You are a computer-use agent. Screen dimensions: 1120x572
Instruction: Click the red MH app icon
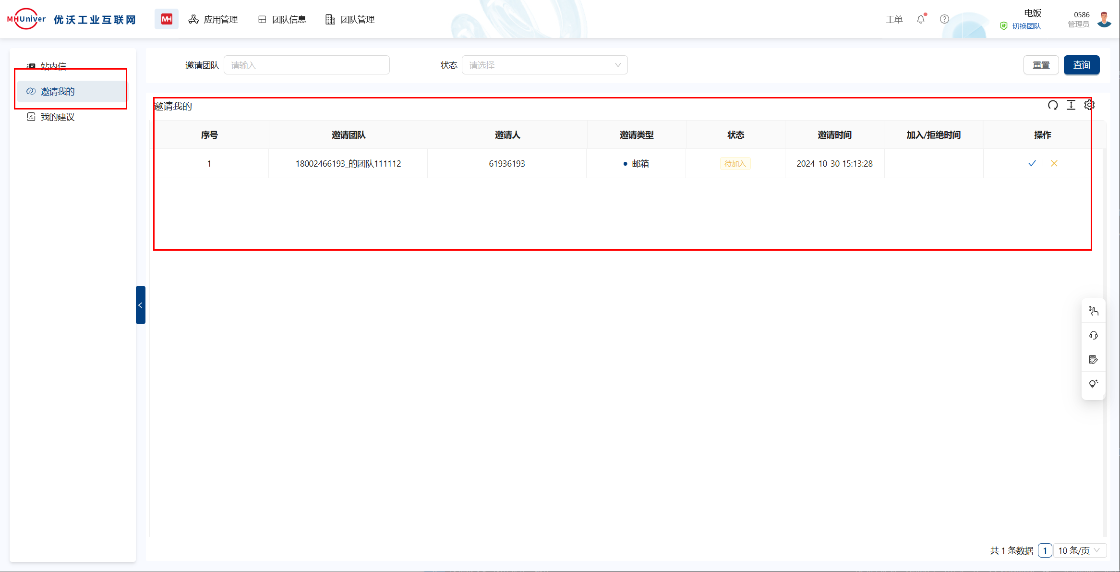tap(167, 19)
